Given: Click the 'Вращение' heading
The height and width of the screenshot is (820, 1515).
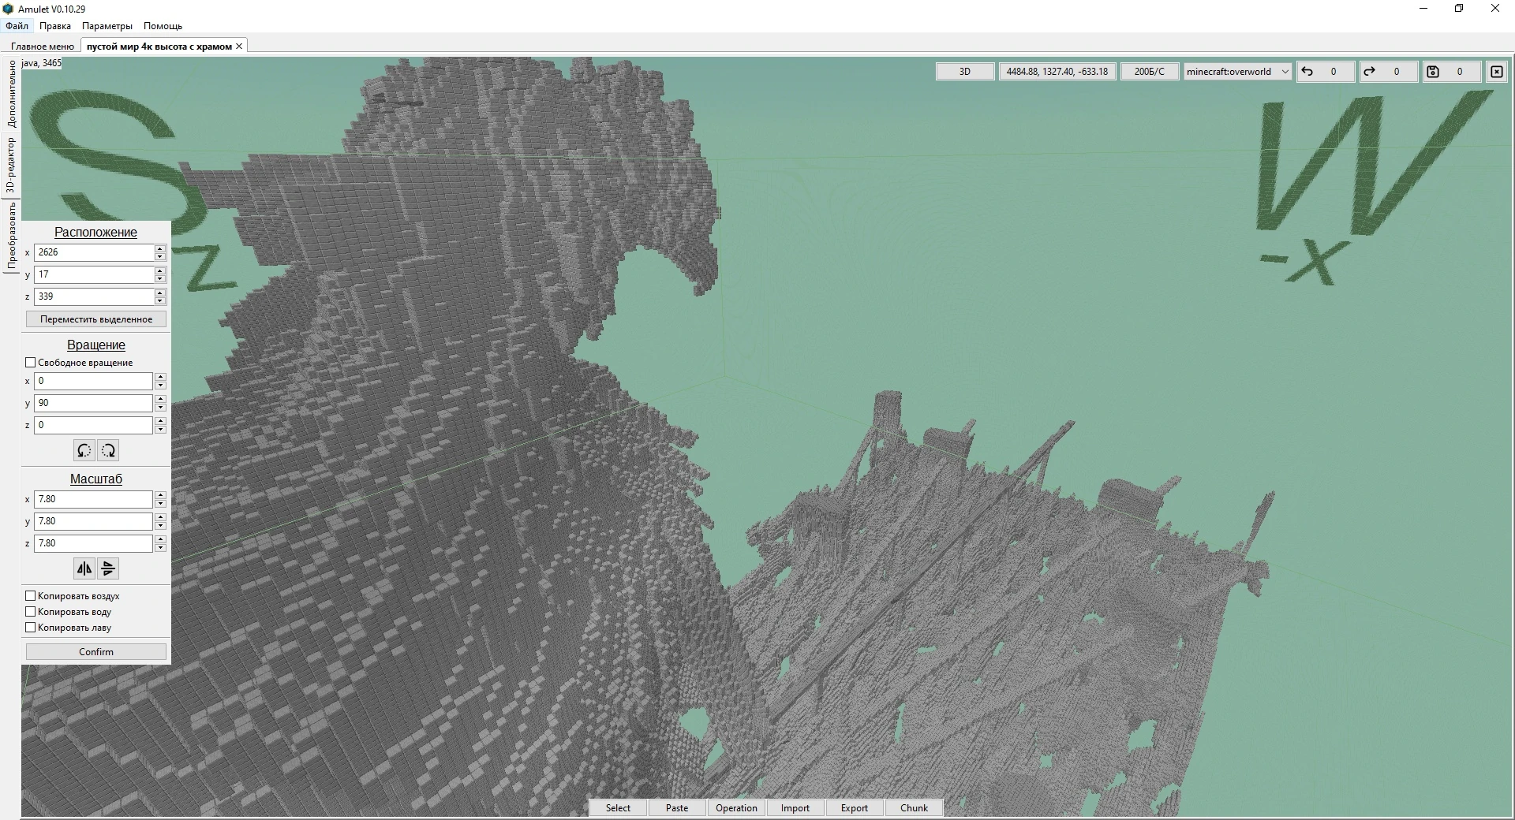Looking at the screenshot, I should tap(96, 345).
